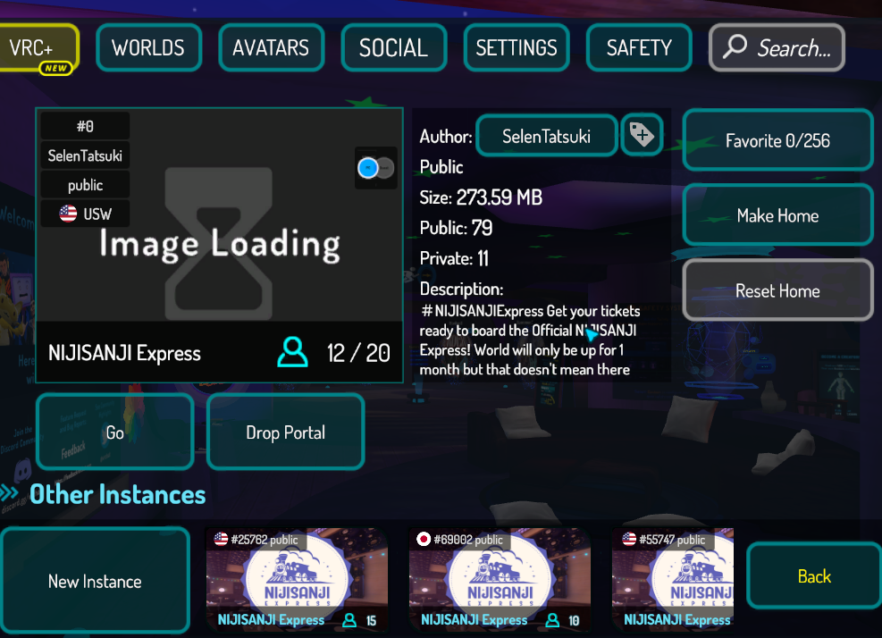Click the player count icon beside 12 / 20
882x638 pixels.
click(292, 352)
